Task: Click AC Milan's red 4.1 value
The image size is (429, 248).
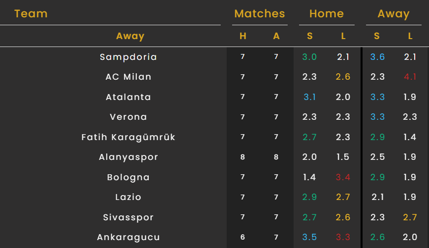Action: tap(410, 77)
